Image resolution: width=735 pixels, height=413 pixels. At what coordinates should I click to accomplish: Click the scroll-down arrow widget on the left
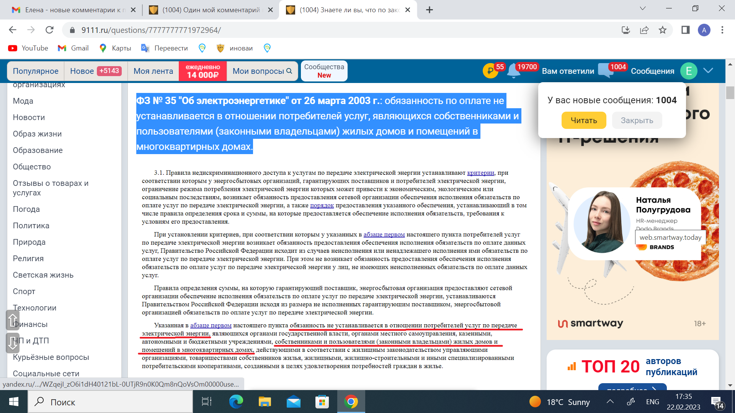click(x=13, y=343)
